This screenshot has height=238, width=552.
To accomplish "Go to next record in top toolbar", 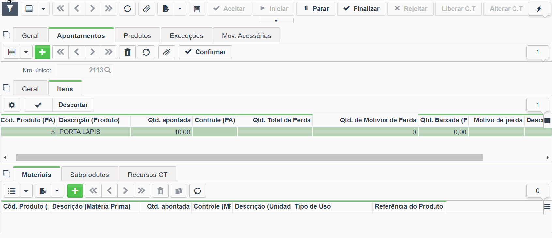I will (93, 9).
